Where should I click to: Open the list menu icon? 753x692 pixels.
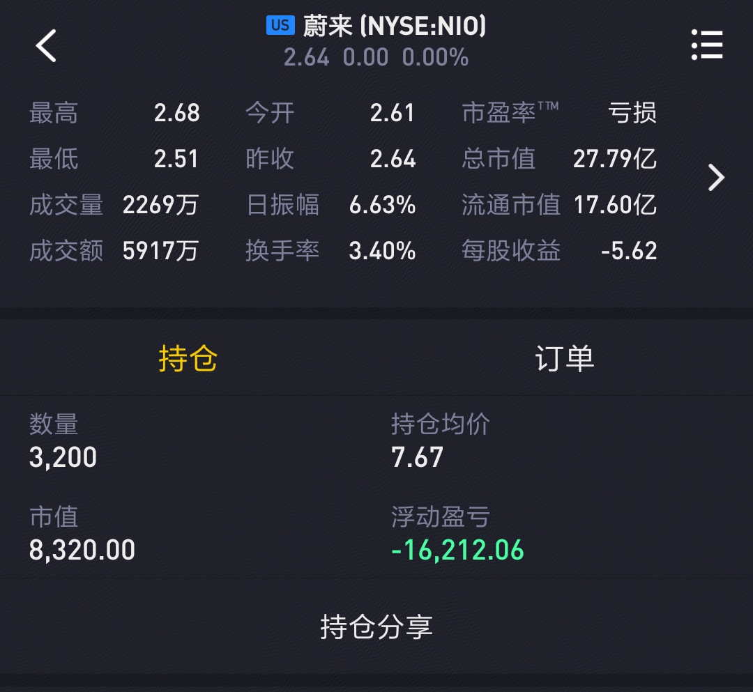click(x=706, y=45)
